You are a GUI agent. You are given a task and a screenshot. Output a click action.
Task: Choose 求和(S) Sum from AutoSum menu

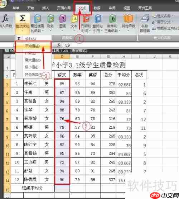[33, 39]
